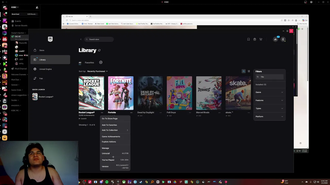
Task: Choose Add To Favorites in context menu
Action: (x=115, y=125)
